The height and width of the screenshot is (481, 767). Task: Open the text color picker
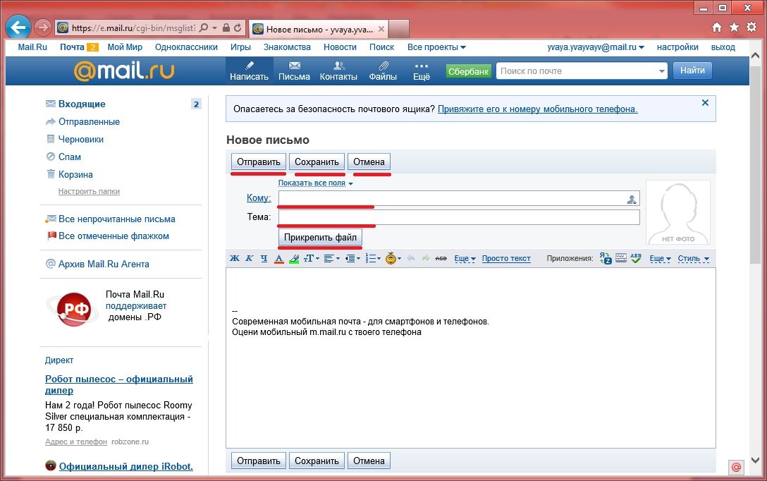point(279,258)
